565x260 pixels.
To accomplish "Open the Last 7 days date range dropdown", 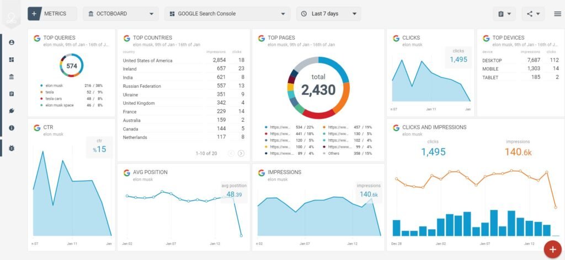I will click(x=328, y=14).
